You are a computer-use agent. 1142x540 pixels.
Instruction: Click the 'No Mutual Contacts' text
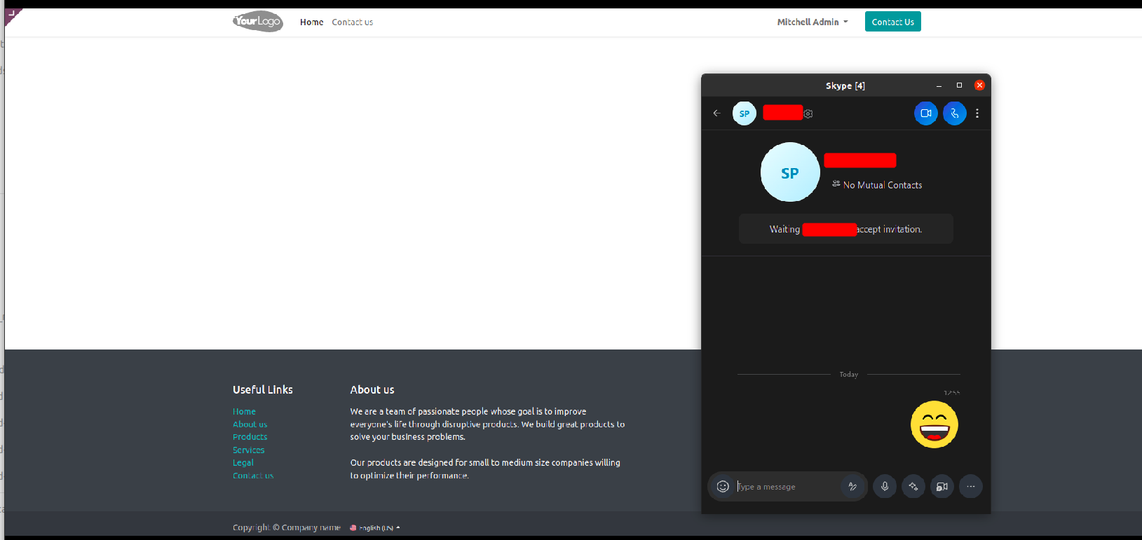click(883, 185)
